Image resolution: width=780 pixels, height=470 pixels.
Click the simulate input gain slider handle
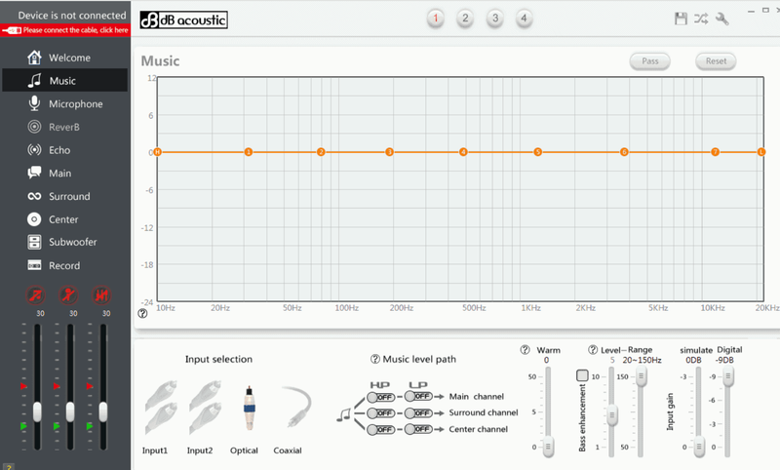699,447
